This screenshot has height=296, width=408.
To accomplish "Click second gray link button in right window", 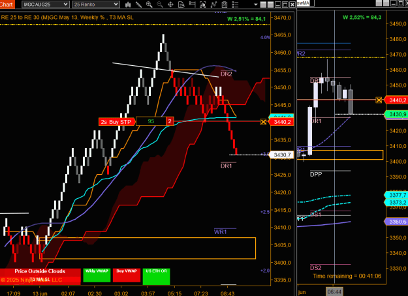I will (386, 3).
